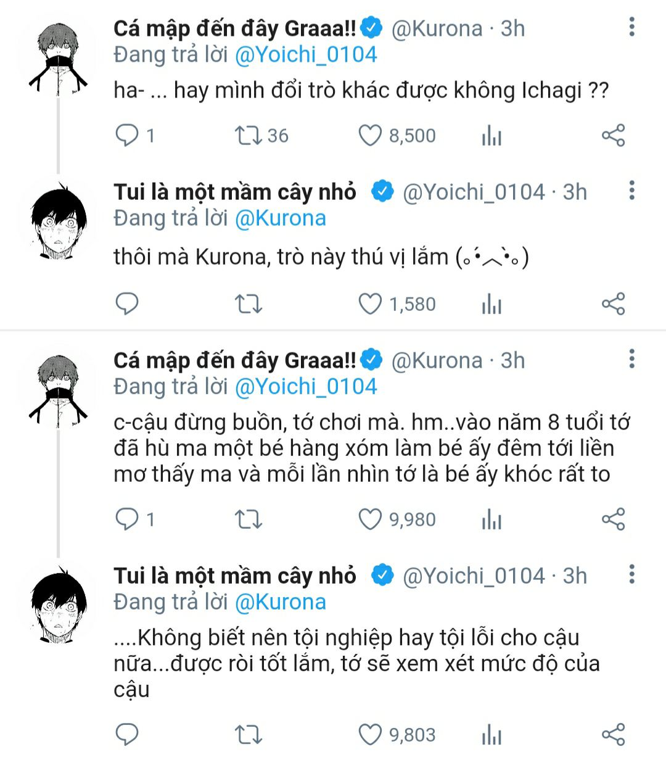Like the tweet with 8,500 likes

(370, 135)
